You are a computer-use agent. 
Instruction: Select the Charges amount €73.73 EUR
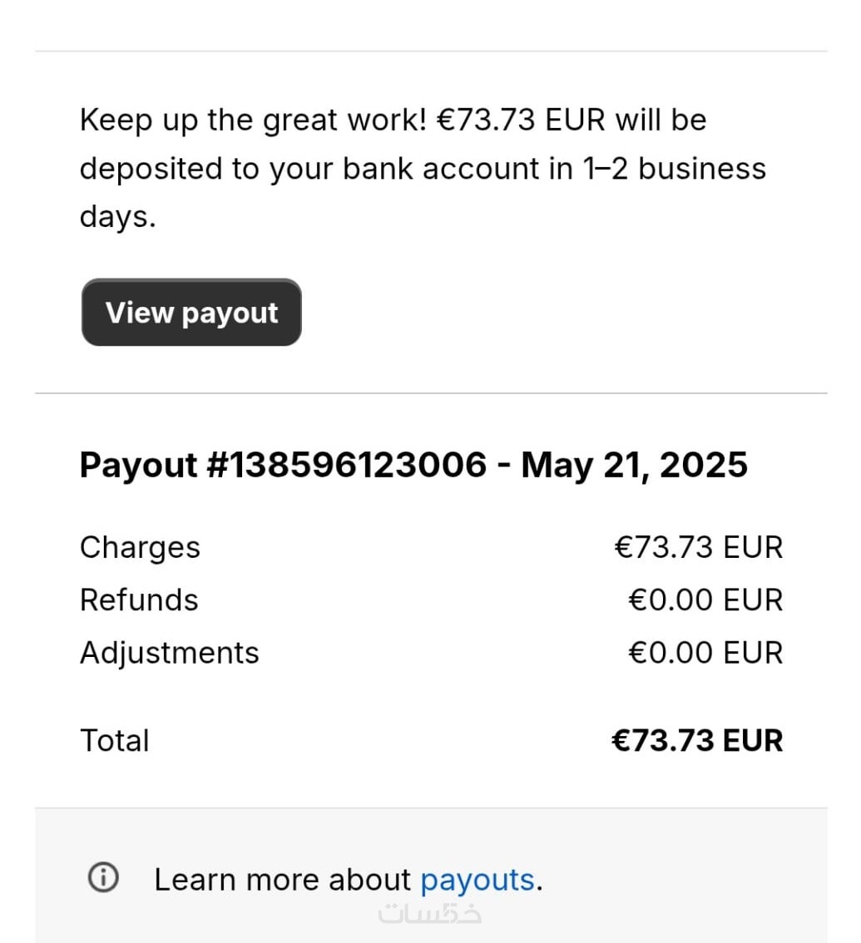698,547
